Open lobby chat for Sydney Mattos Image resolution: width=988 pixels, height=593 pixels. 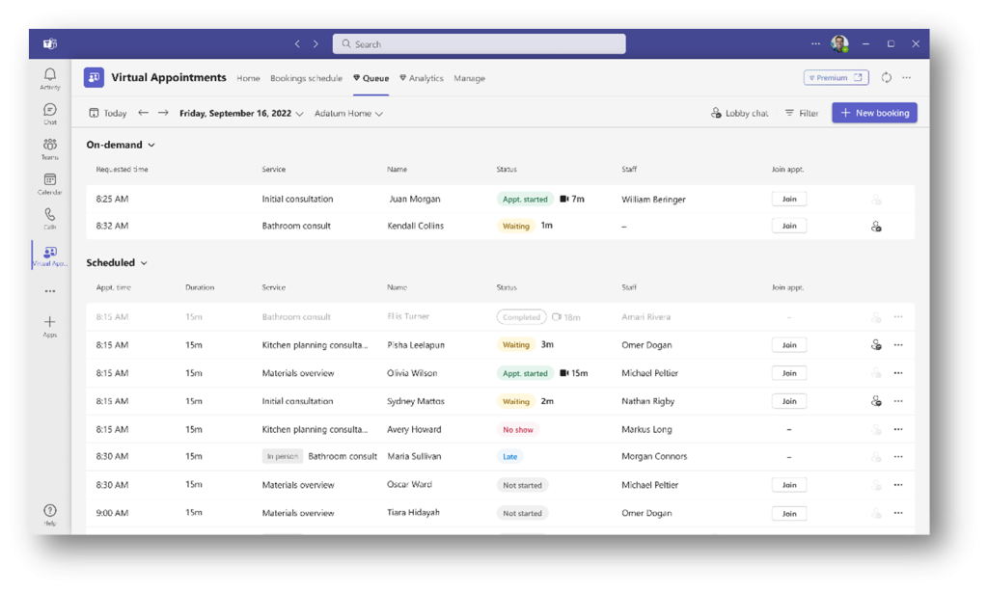(876, 401)
